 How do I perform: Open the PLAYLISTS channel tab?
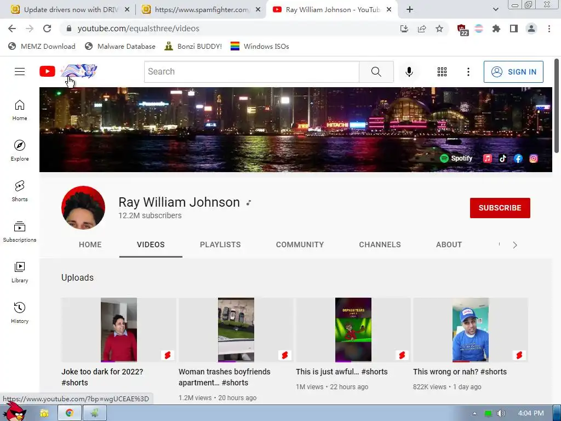click(x=220, y=244)
